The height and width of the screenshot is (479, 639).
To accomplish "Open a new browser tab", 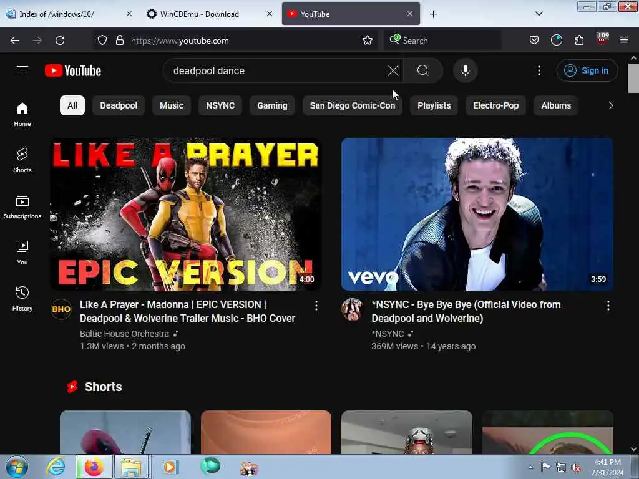I will 433,14.
